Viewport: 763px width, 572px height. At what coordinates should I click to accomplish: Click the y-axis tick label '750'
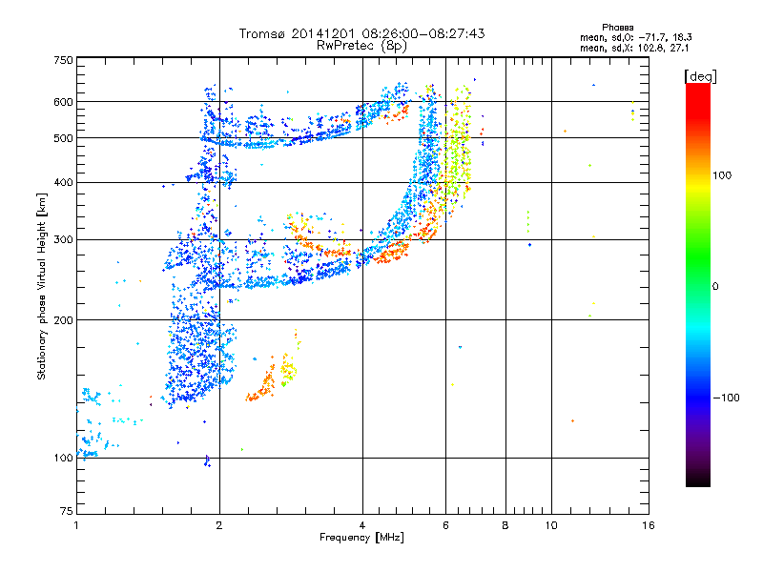64,60
